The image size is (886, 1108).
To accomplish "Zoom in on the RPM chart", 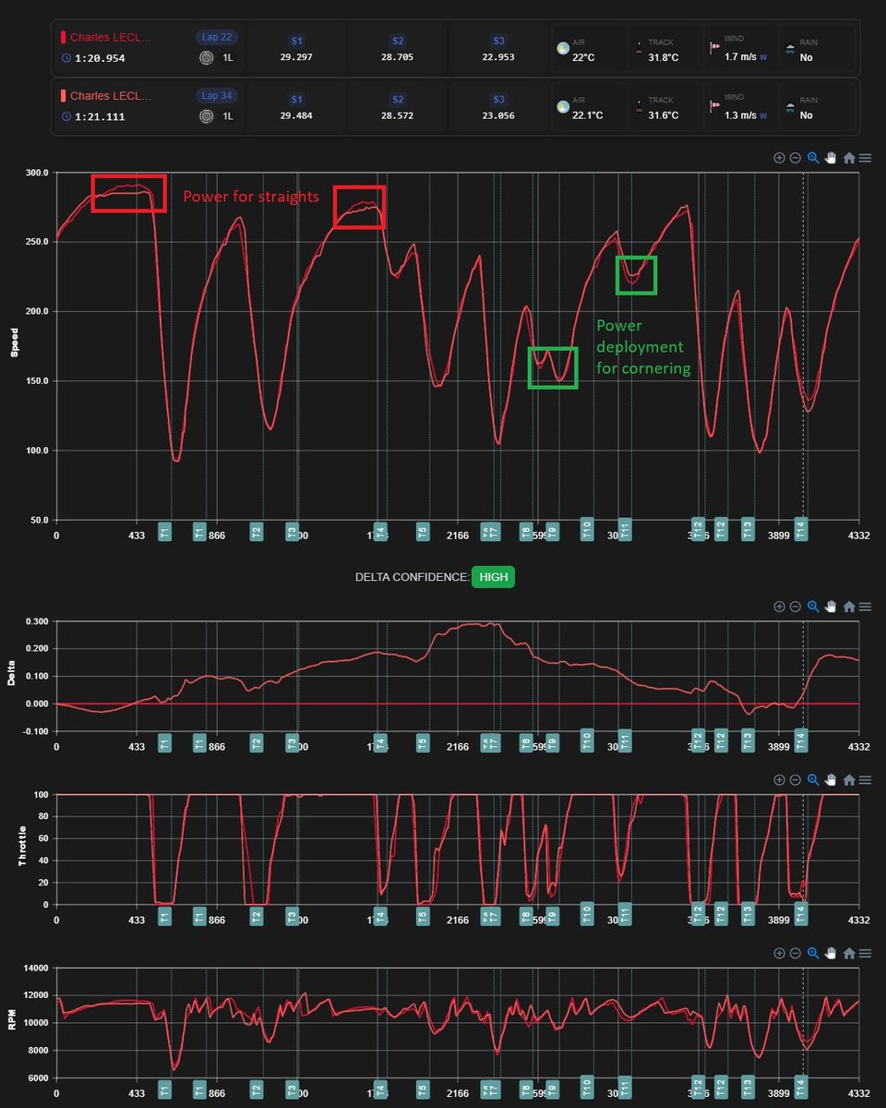I will 779,954.
